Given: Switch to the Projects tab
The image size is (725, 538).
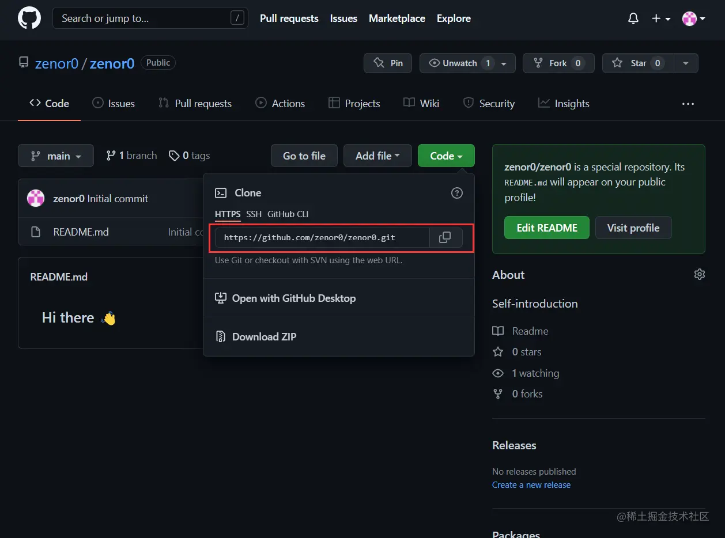Looking at the screenshot, I should [354, 104].
